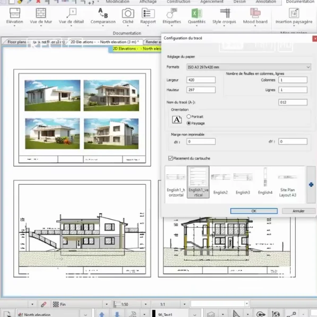Open dropdown arrow under Elévation
The width and height of the screenshot is (317, 317).
tap(14, 26)
